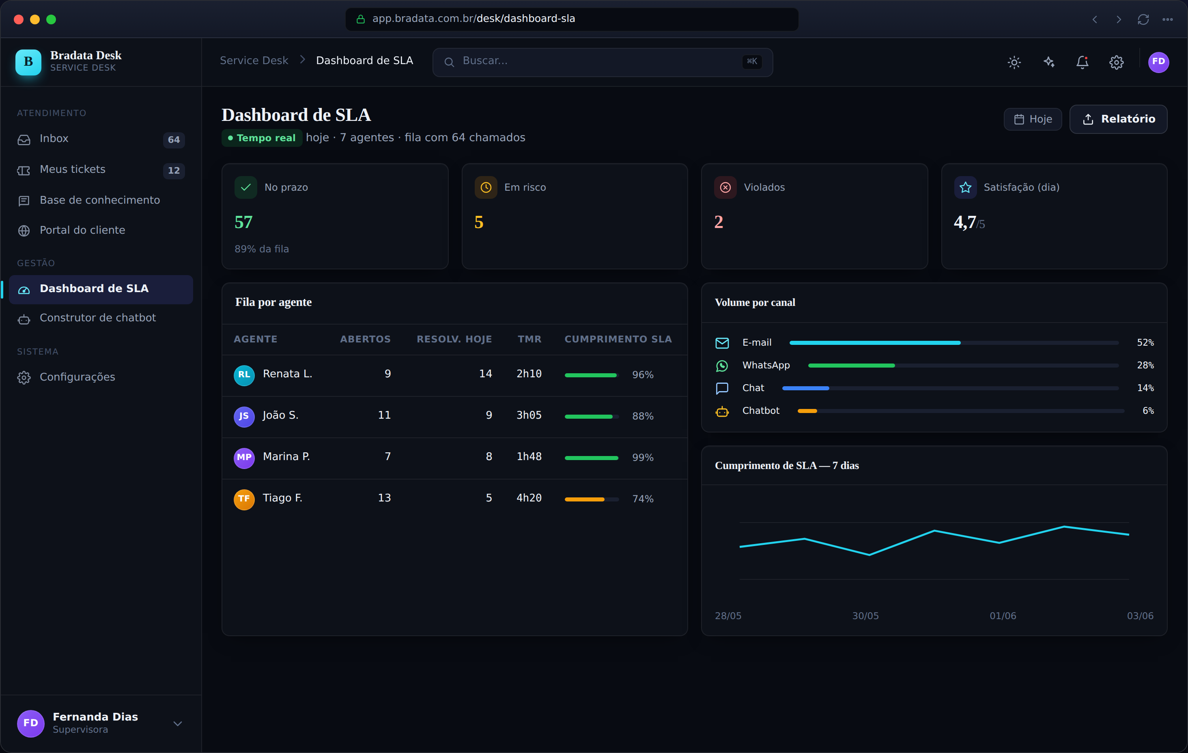This screenshot has height=753, width=1188.
Task: Open Configurações in the sidebar
Action: point(101,377)
